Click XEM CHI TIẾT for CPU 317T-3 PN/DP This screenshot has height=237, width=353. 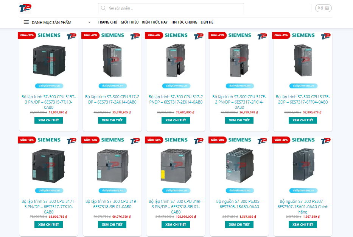(49, 224)
